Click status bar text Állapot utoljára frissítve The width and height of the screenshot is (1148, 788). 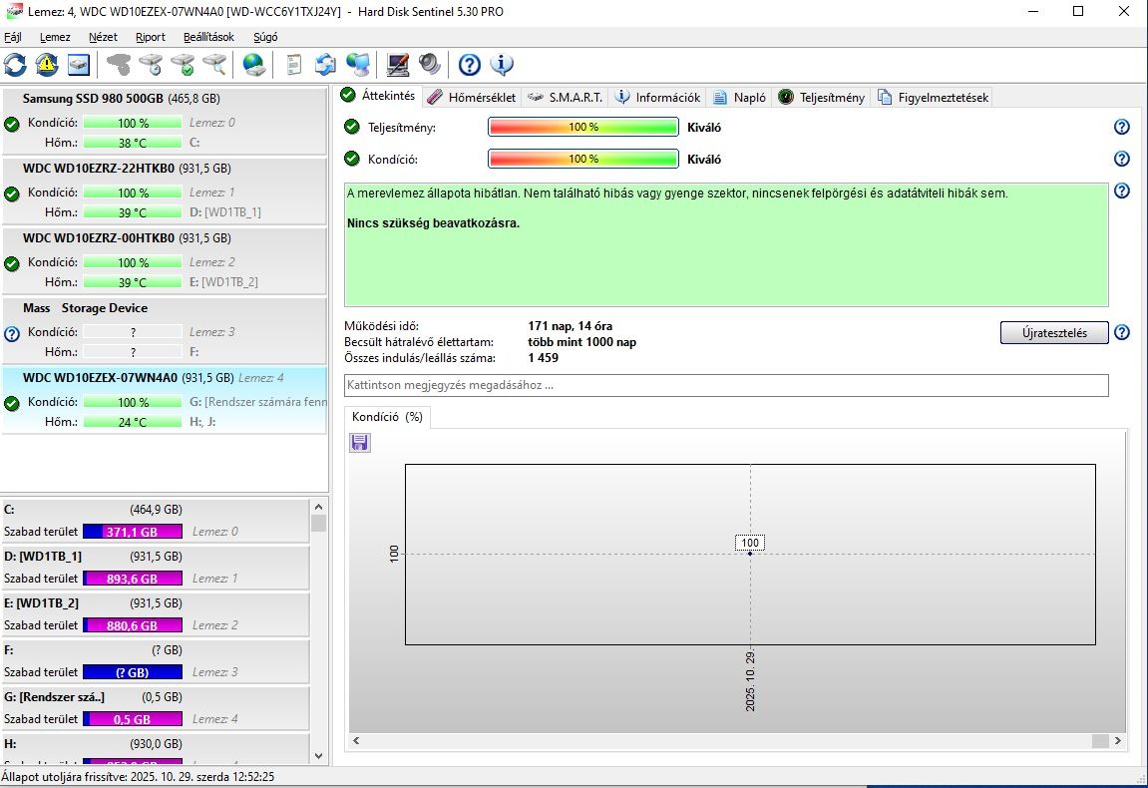[x=138, y=777]
